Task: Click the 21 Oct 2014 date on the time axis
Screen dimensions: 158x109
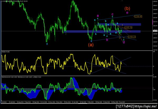Action: pyautogui.click(x=44, y=102)
